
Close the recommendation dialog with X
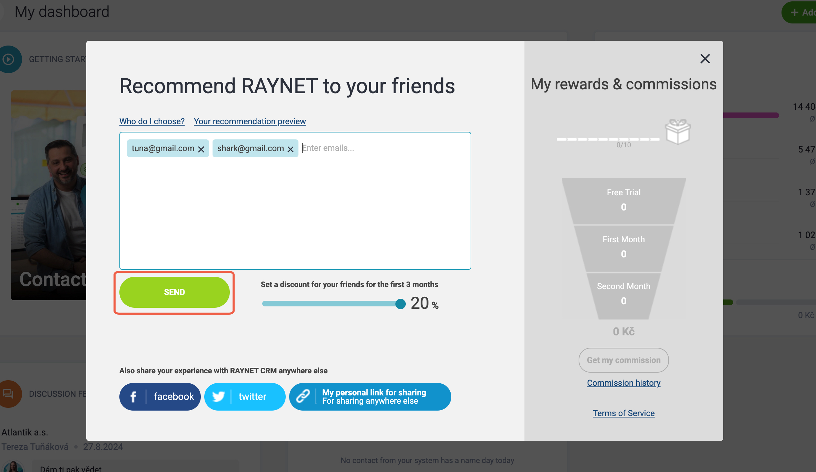[705, 59]
